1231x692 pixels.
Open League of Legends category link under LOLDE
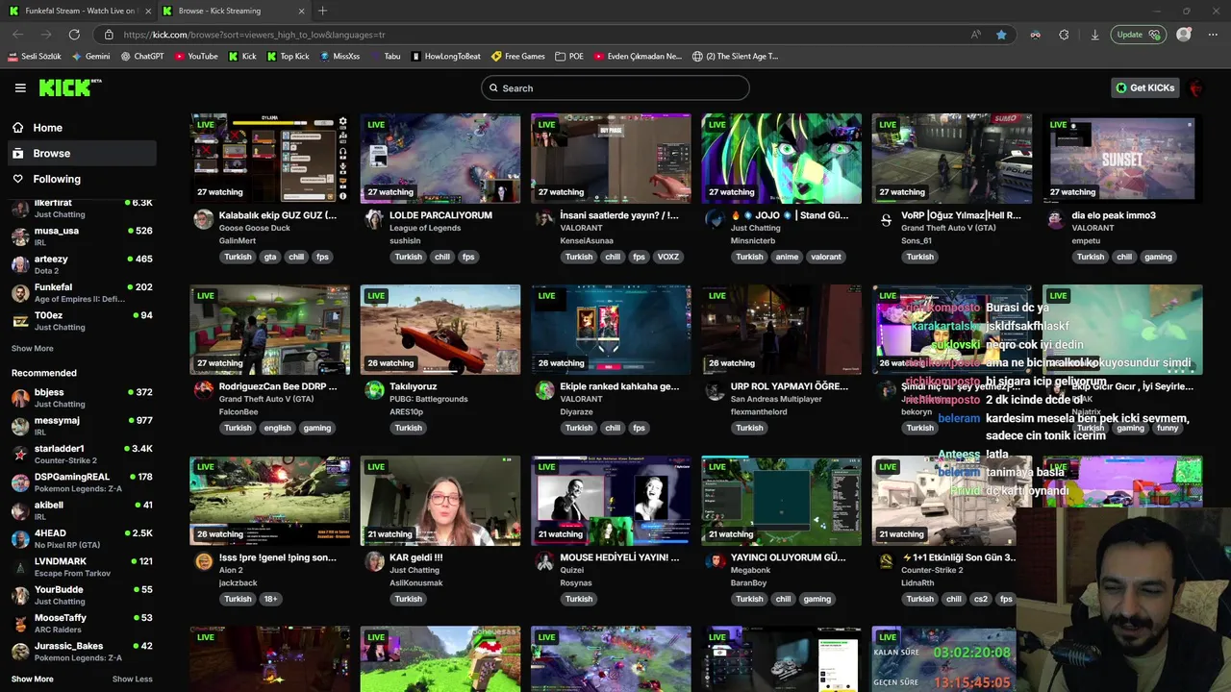pos(427,228)
